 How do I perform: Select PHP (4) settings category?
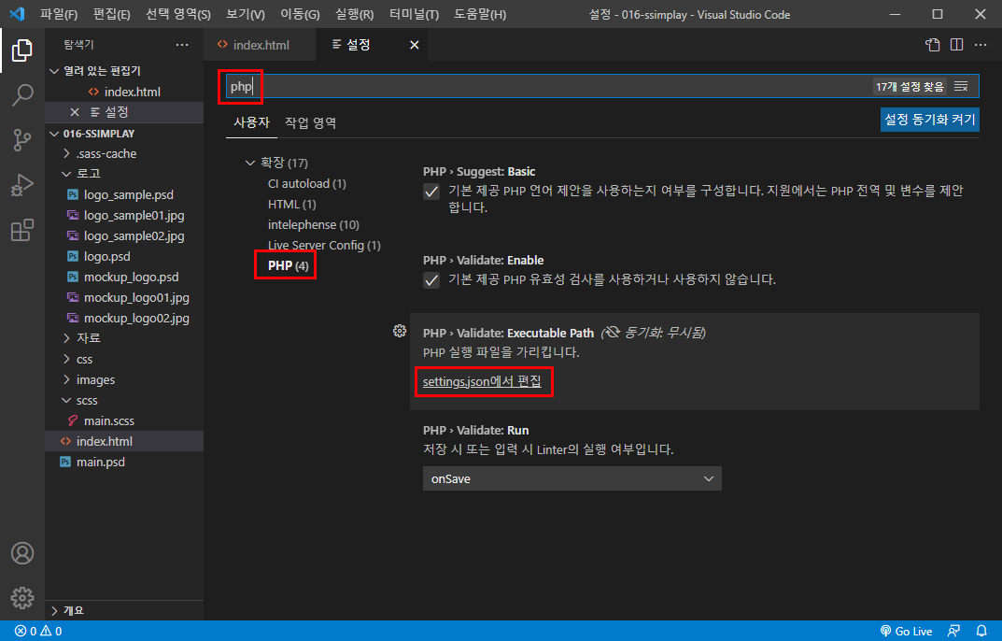click(289, 265)
